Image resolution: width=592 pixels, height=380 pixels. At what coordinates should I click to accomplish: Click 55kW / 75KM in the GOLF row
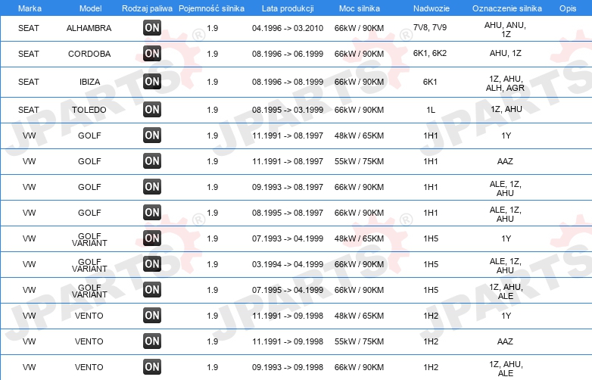pyautogui.click(x=359, y=161)
